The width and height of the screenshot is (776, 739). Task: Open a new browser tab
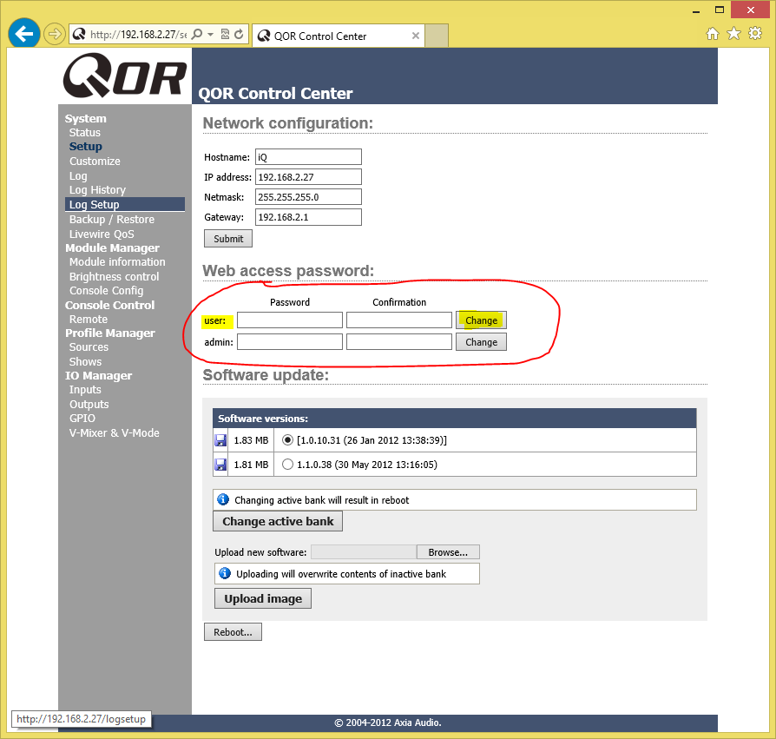click(x=437, y=36)
